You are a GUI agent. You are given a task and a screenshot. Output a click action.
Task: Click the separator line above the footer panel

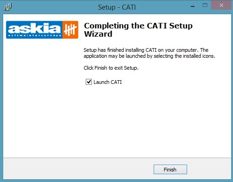click(117, 158)
